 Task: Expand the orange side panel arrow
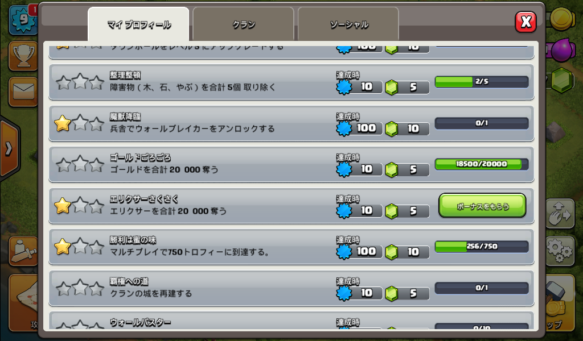click(9, 148)
